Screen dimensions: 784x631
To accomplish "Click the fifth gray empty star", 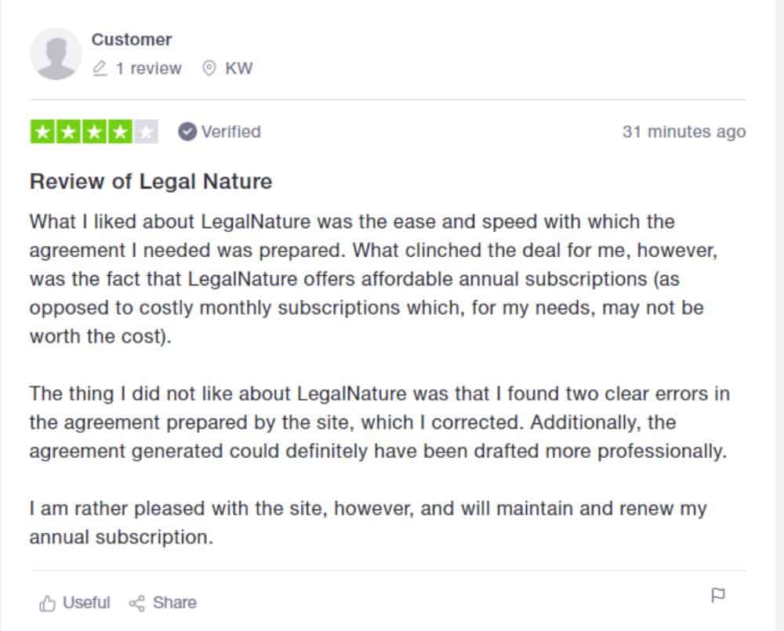I will click(146, 132).
